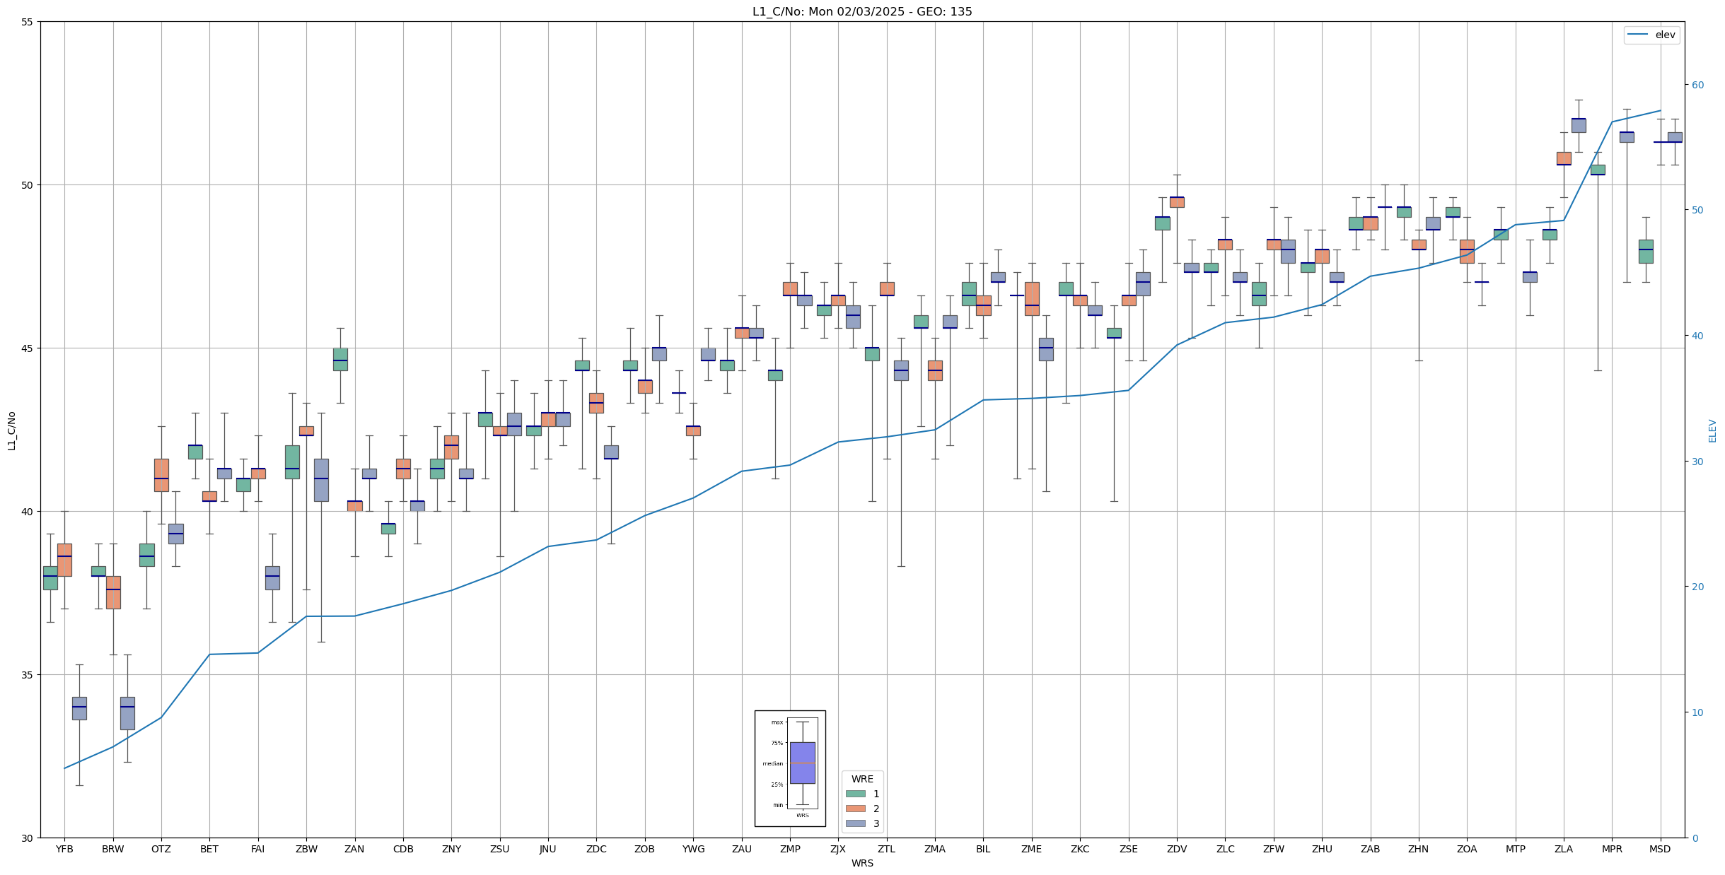The height and width of the screenshot is (875, 1725).
Task: Click the MPR x-axis tick label
Action: pos(1612,849)
